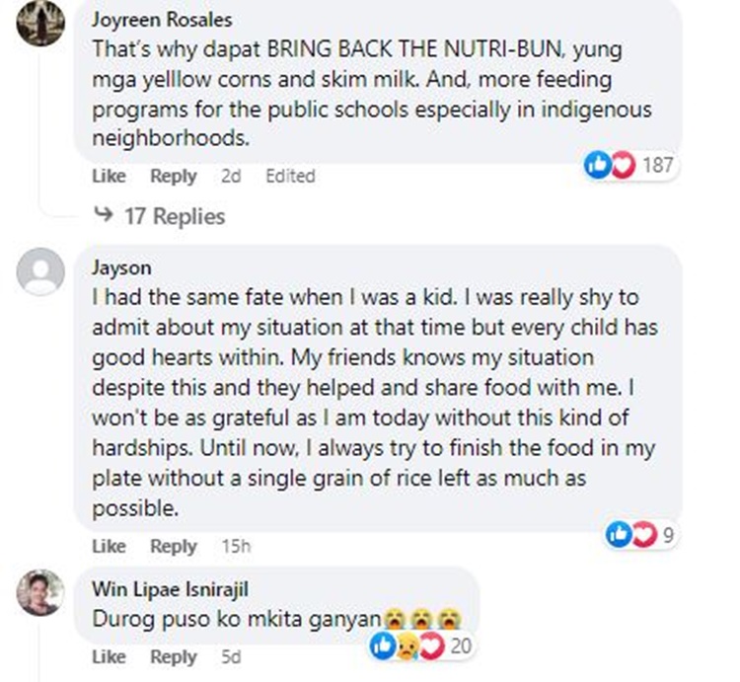Reply to Jayson's comment
The width and height of the screenshot is (740, 682).
coord(174,546)
